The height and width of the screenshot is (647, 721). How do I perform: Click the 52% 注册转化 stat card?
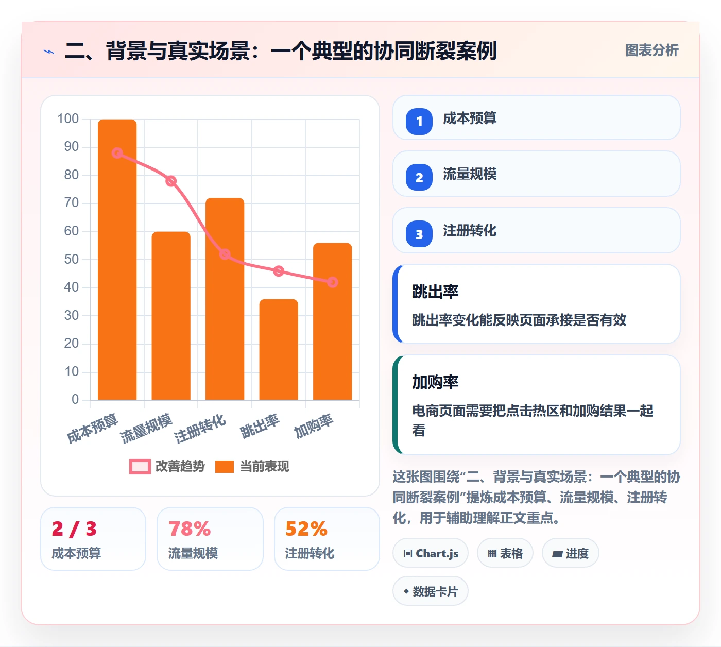[x=327, y=539]
